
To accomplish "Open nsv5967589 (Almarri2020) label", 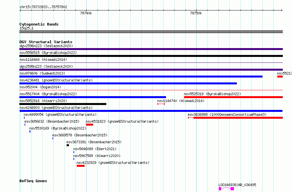I will click(97, 156).
